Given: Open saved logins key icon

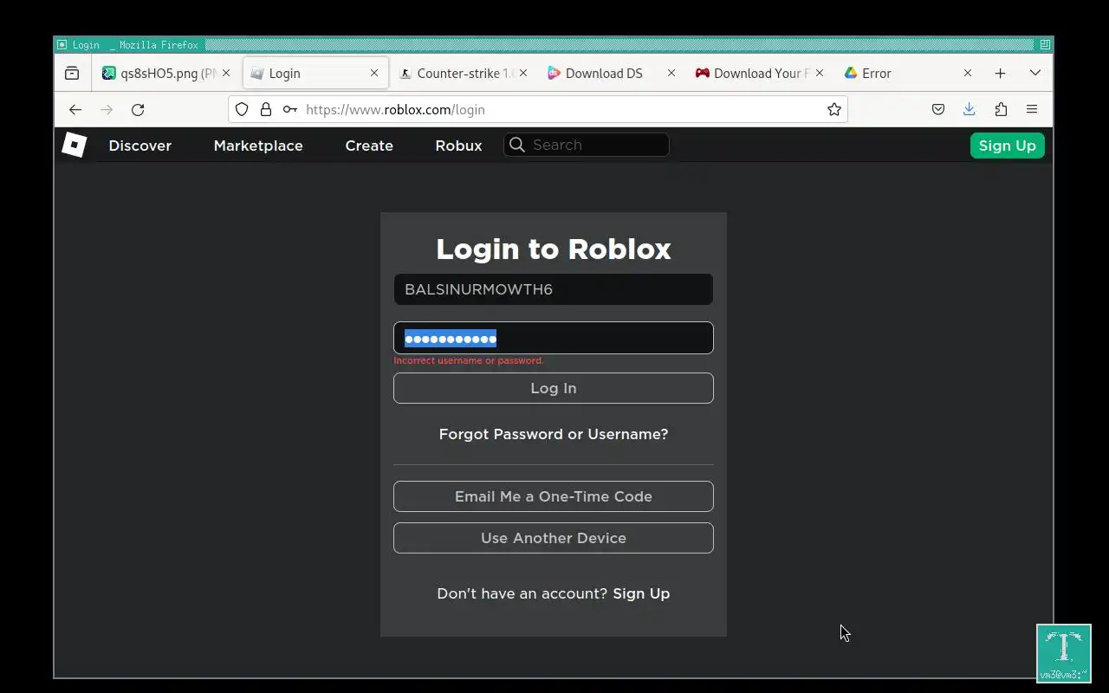Looking at the screenshot, I should coord(290,109).
